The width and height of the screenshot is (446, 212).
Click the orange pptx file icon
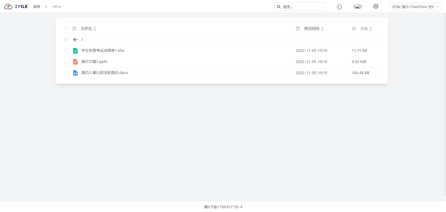pos(75,62)
